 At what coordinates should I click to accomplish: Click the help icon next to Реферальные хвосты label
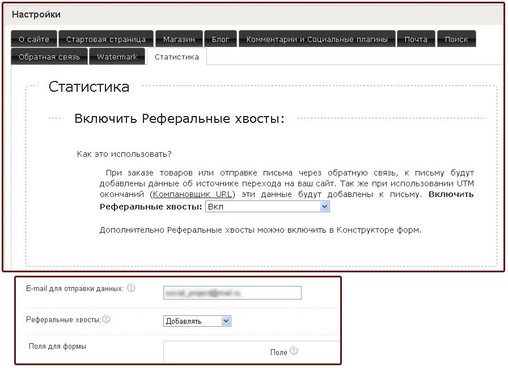click(106, 319)
